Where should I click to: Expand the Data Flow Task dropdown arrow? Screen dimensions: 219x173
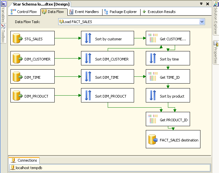pos(202,22)
